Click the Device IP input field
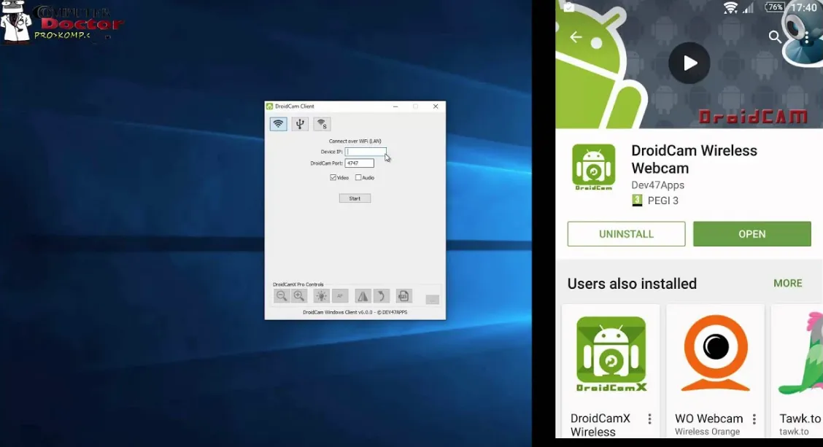This screenshot has width=823, height=447. (x=366, y=152)
